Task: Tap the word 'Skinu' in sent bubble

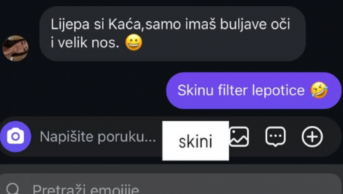Action: point(195,90)
